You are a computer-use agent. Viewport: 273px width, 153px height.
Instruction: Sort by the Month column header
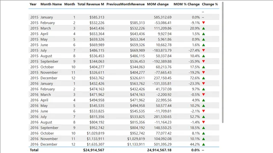tap(70, 4)
